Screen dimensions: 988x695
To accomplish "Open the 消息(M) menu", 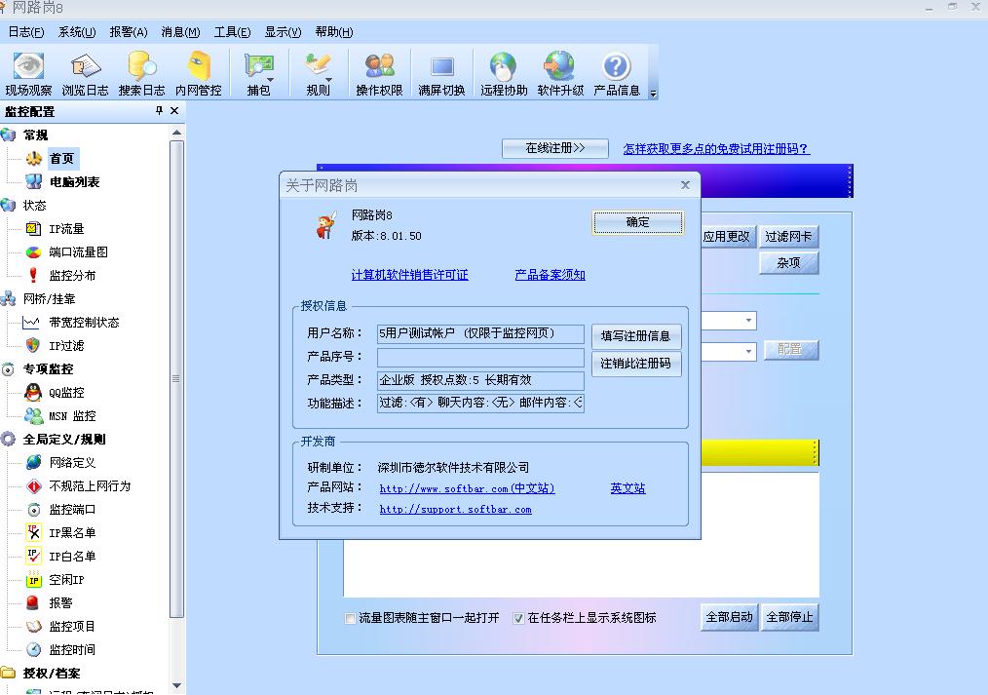I will tap(180, 32).
